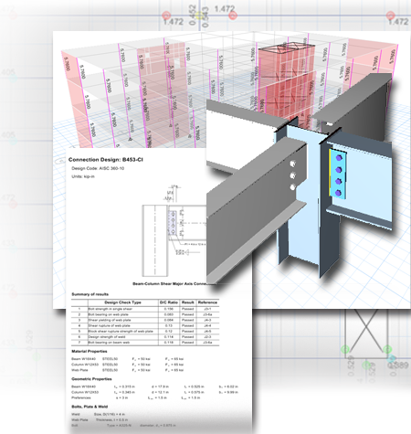Click the 'Web Plate' row under Material Properties

point(128,370)
